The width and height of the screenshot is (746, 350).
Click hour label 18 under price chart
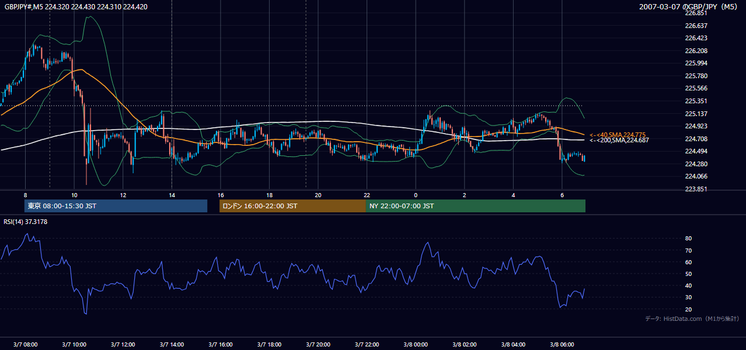(x=269, y=195)
